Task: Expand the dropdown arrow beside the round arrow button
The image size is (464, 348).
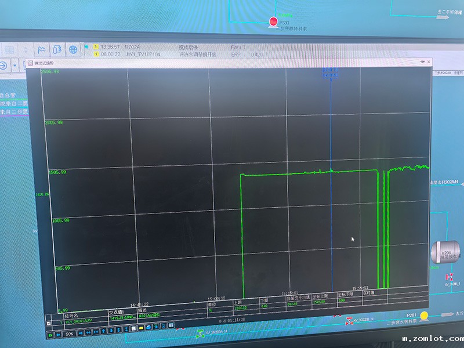Action: tap(14, 64)
